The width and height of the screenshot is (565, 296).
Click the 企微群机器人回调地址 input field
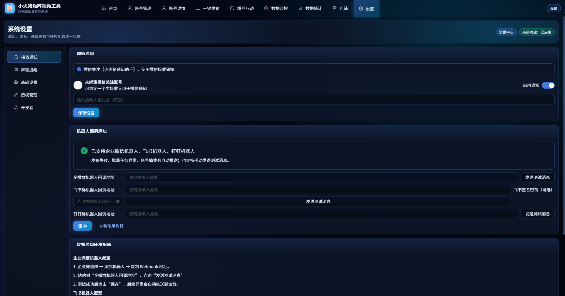coord(322,177)
